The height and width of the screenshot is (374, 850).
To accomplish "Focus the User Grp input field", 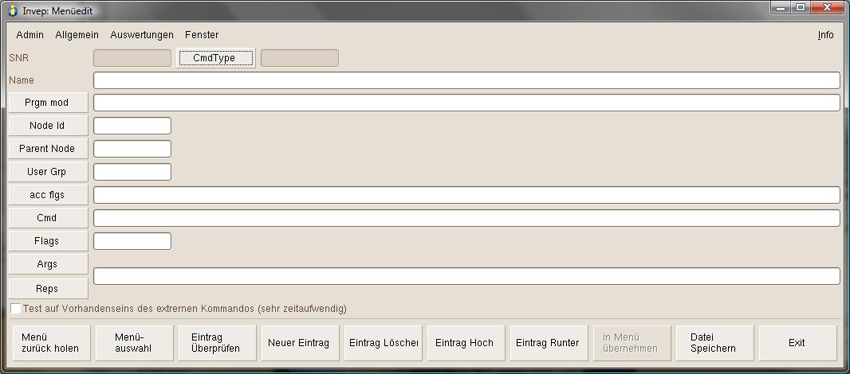I will click(x=132, y=172).
